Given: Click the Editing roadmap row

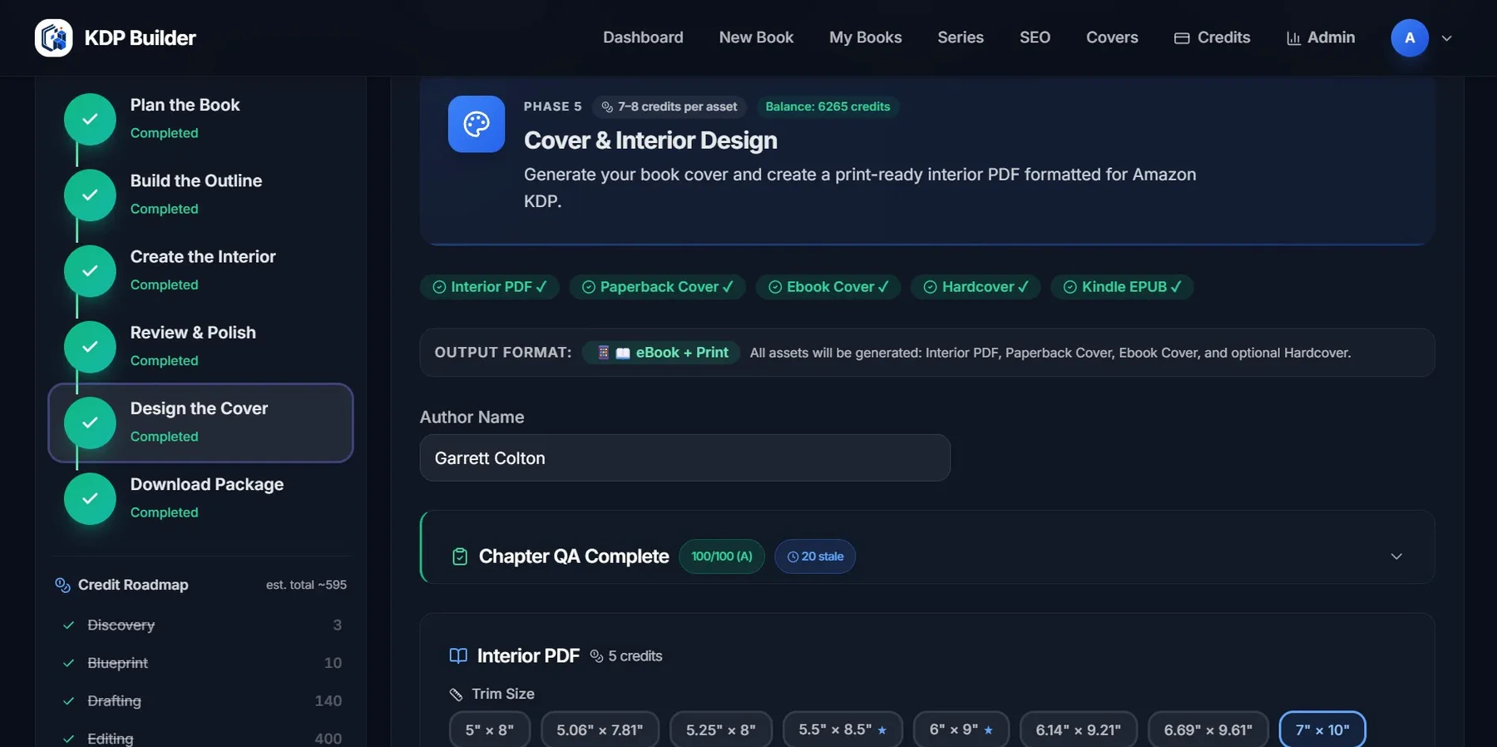Looking at the screenshot, I should pos(201,738).
